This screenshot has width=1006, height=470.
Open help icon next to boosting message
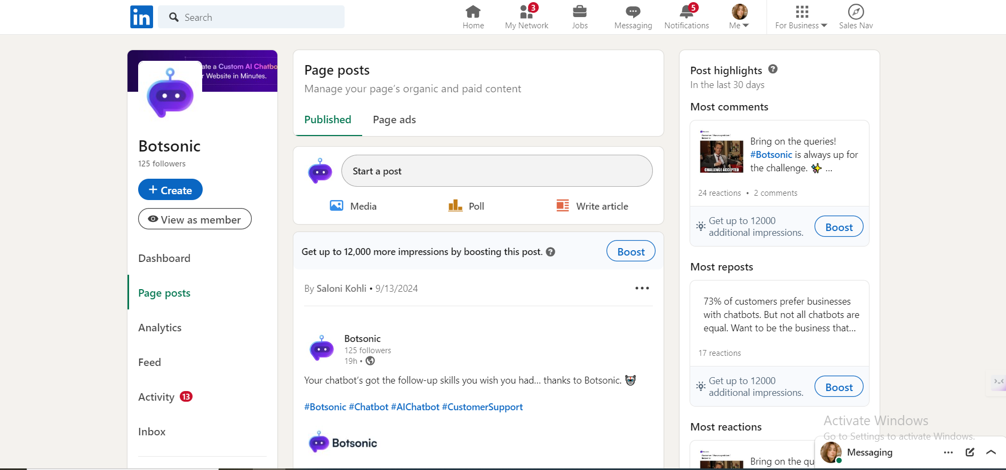click(550, 252)
